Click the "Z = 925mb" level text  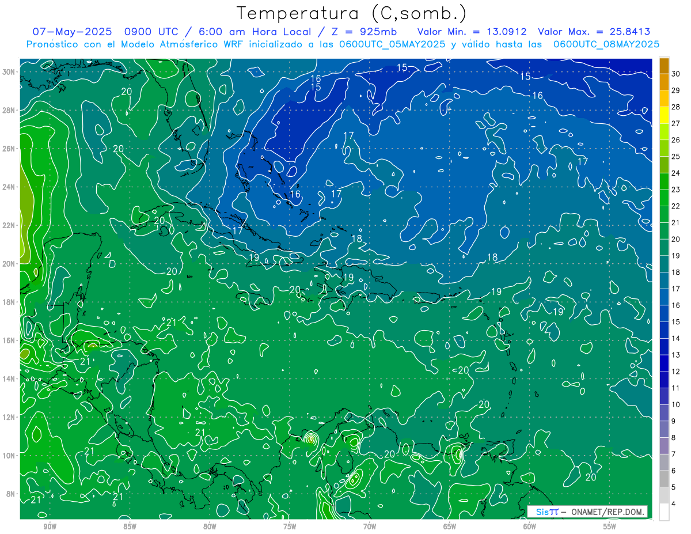click(363, 32)
